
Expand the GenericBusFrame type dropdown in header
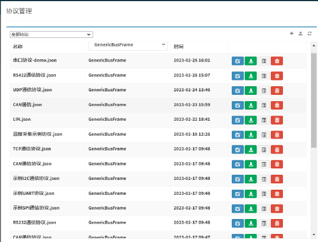128,45
